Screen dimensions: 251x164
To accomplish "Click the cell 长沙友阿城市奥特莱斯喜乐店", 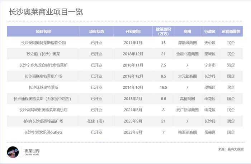I will [43, 110].
